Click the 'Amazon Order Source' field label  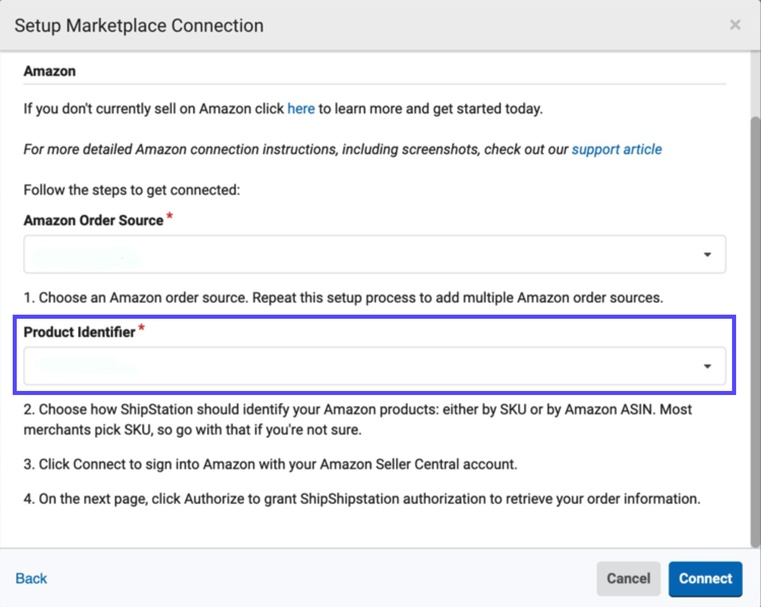click(x=93, y=221)
